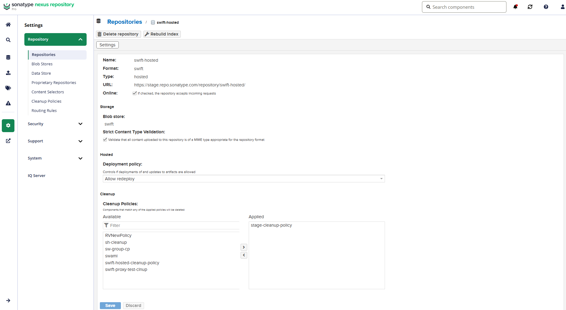Open the help question mark icon
566x310 pixels.
tap(546, 7)
